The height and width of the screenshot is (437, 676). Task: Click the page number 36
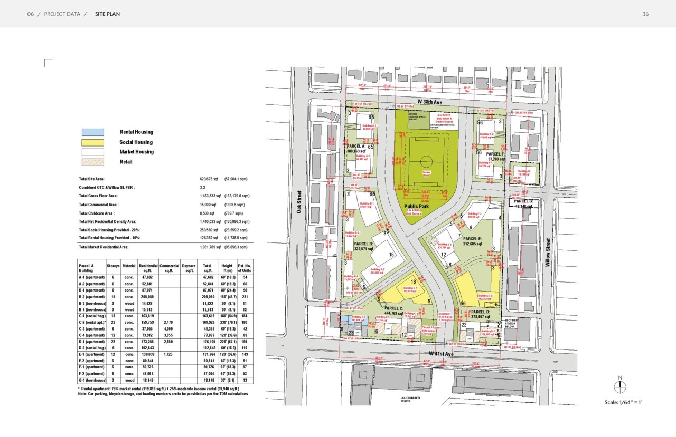[645, 14]
